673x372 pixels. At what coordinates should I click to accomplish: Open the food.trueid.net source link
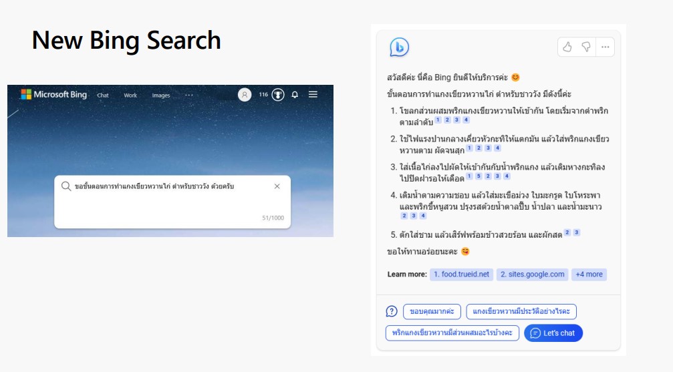point(461,274)
